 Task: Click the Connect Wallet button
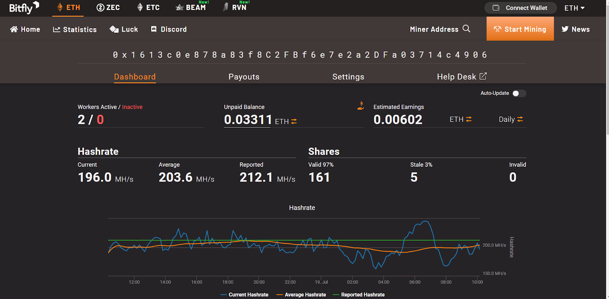[520, 8]
